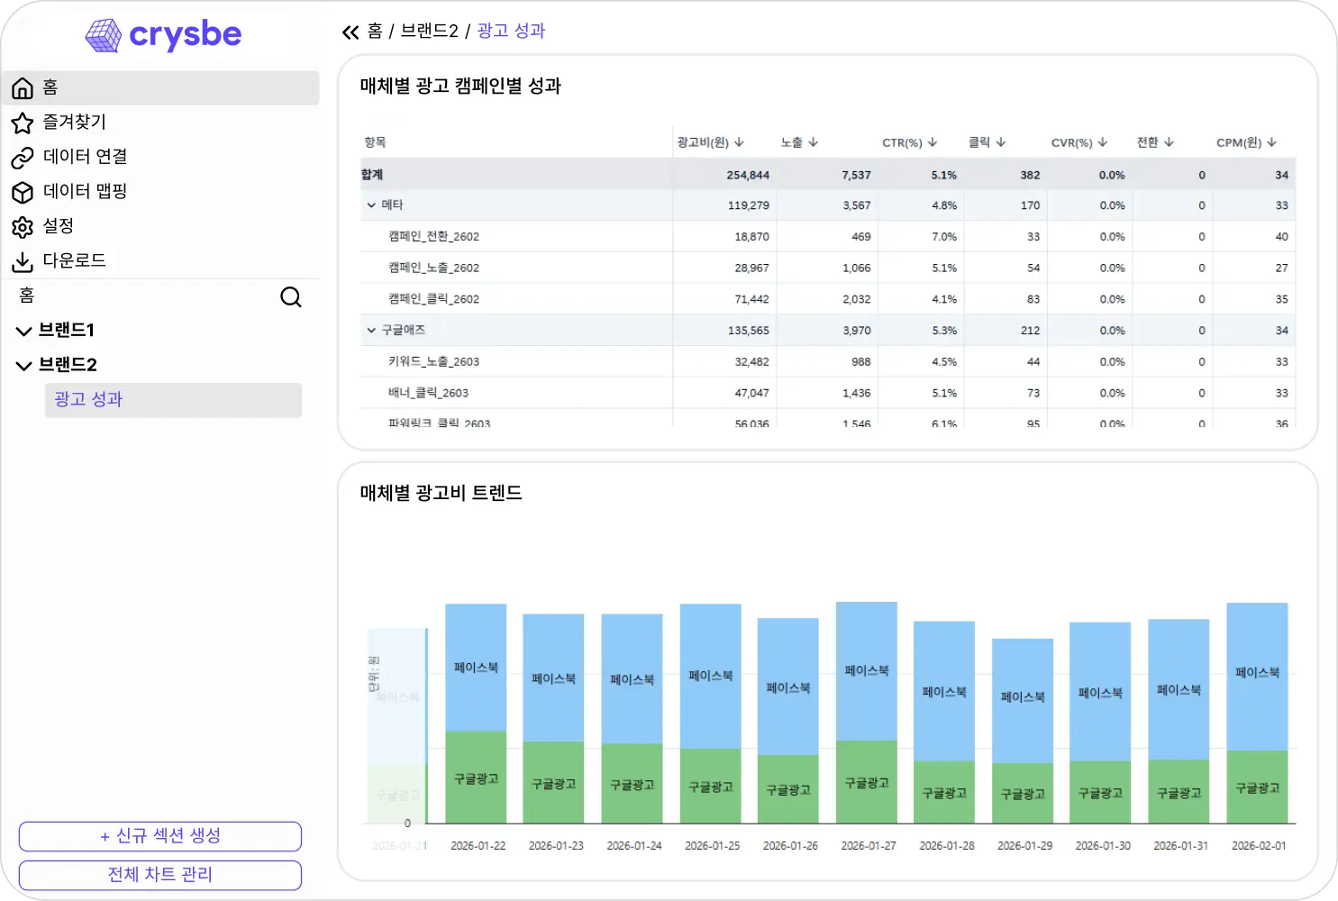Collapse the 브랜드1 tree item

(x=23, y=330)
